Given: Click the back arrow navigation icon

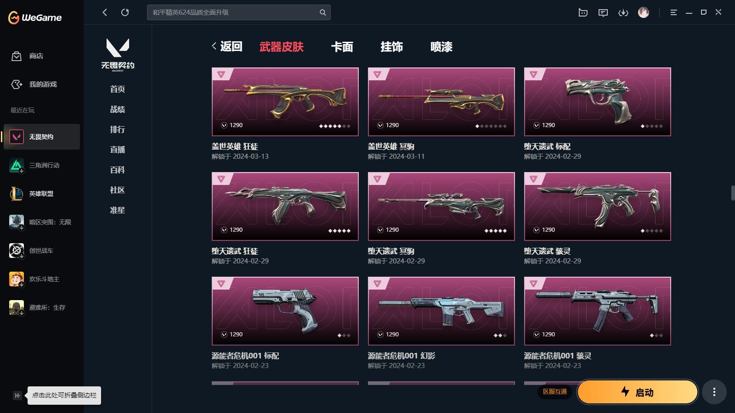Looking at the screenshot, I should [105, 12].
